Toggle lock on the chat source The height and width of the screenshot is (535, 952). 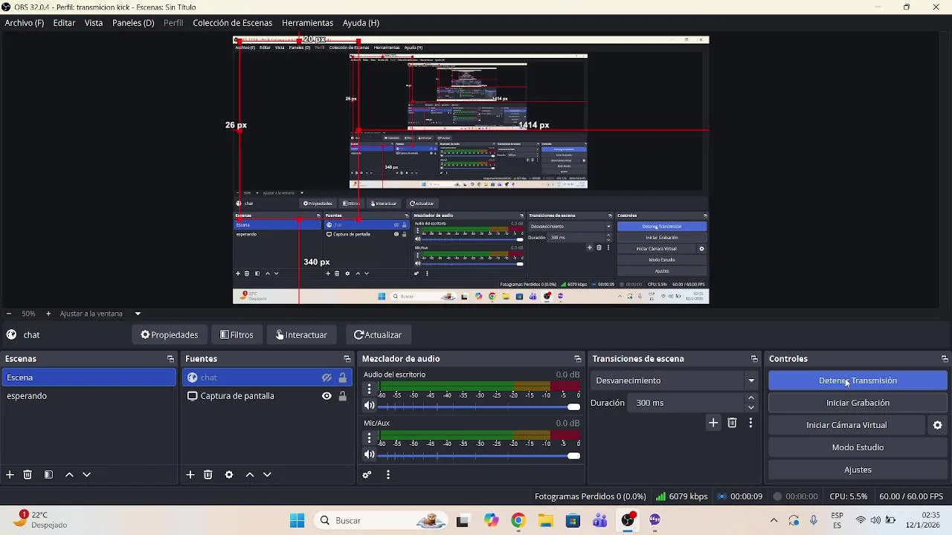tap(343, 377)
